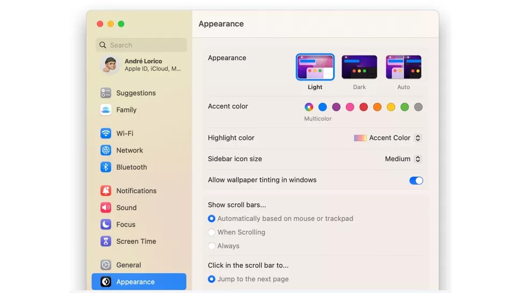Click the General gear icon
Image resolution: width=521 pixels, height=293 pixels.
point(106,265)
